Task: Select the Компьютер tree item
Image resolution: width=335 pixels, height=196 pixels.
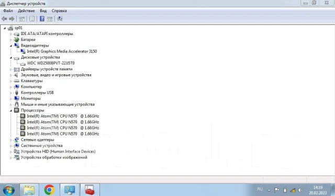Action: [x=31, y=87]
